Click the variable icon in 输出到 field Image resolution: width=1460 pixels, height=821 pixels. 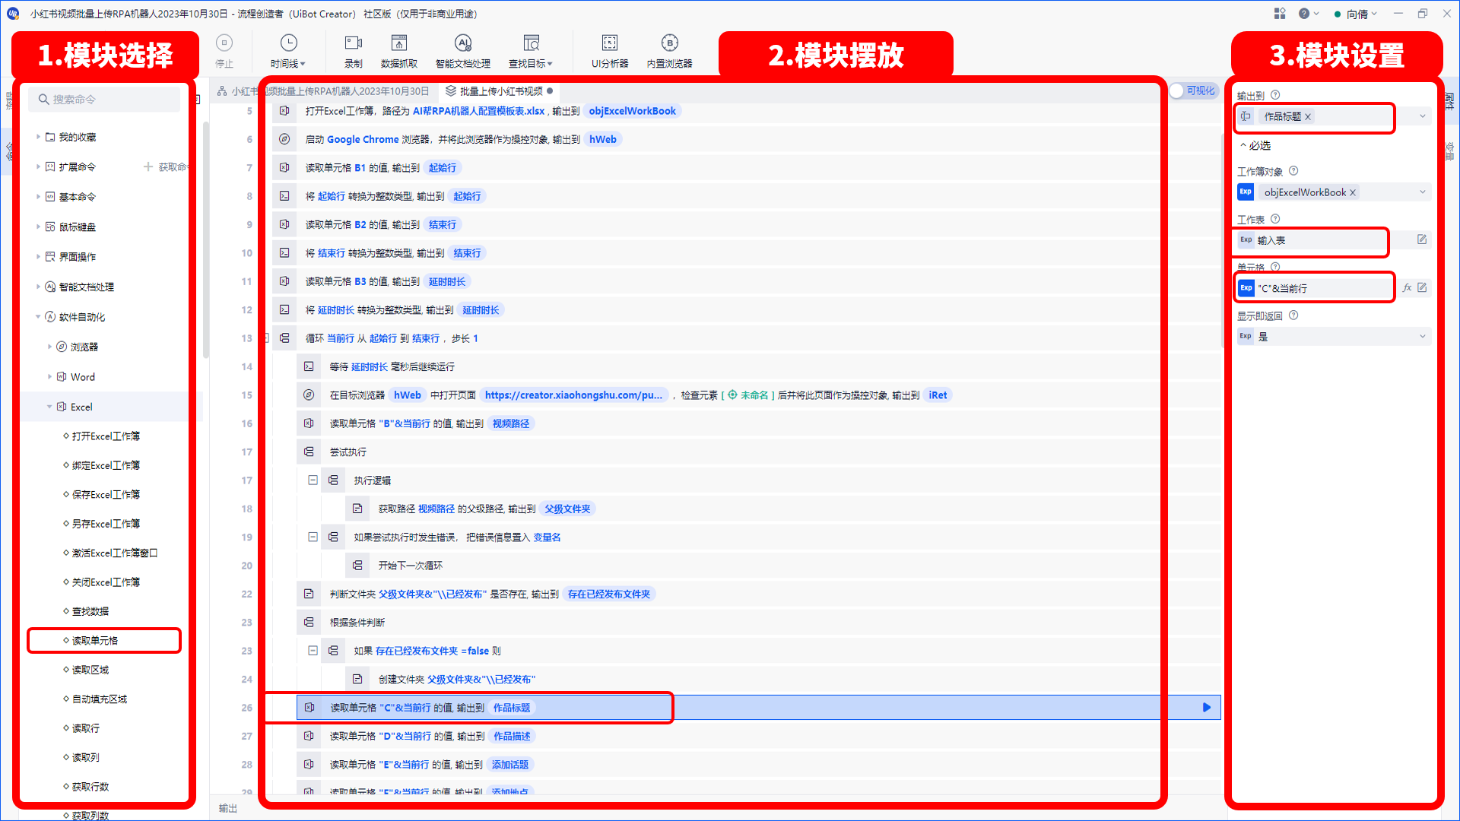pos(1246,116)
